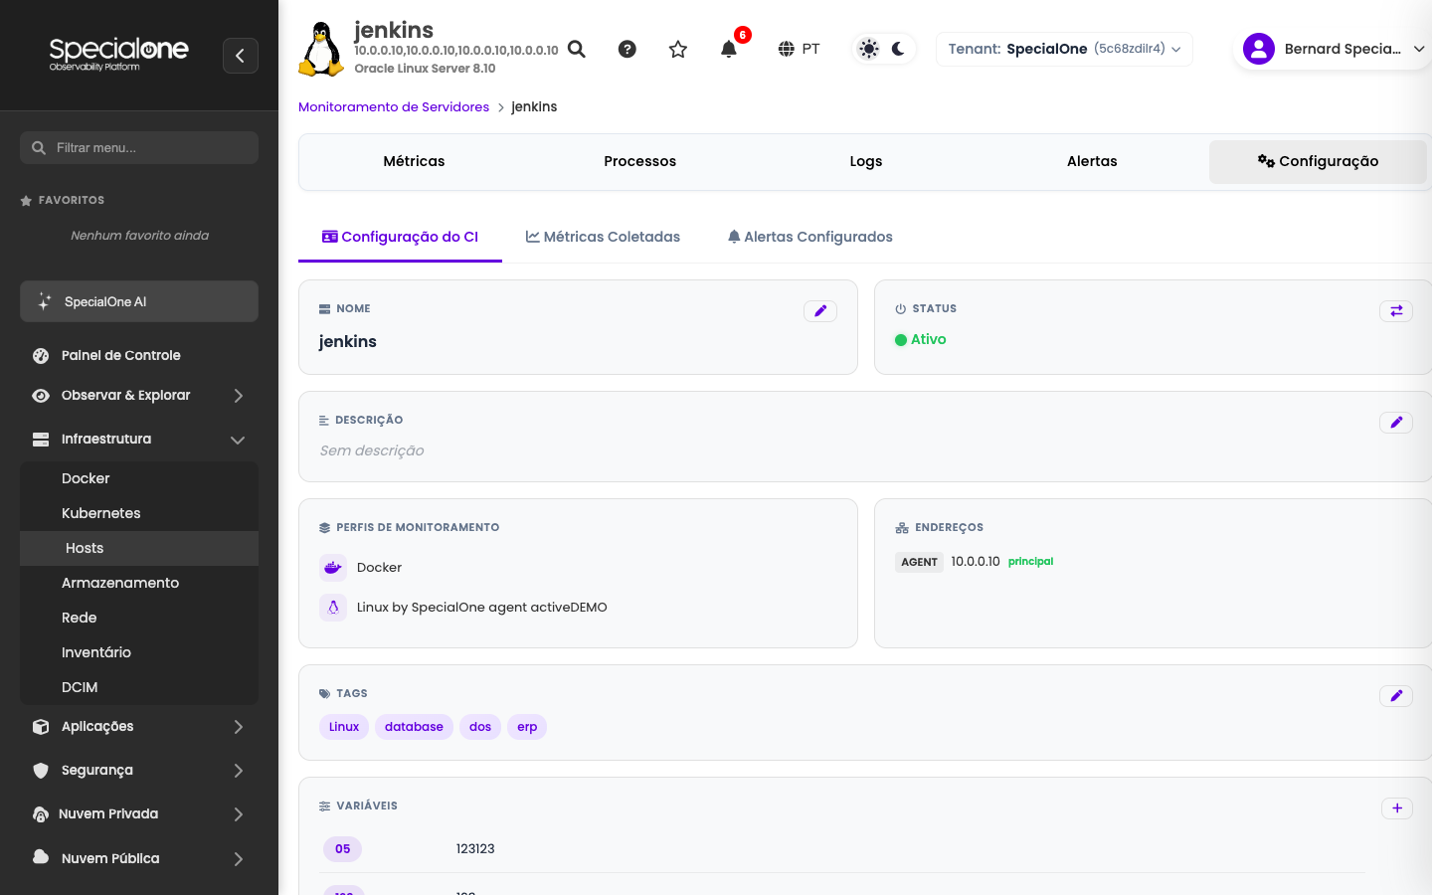The image size is (1432, 895).
Task: Toggle host status with the swap icon
Action: pyautogui.click(x=1396, y=311)
